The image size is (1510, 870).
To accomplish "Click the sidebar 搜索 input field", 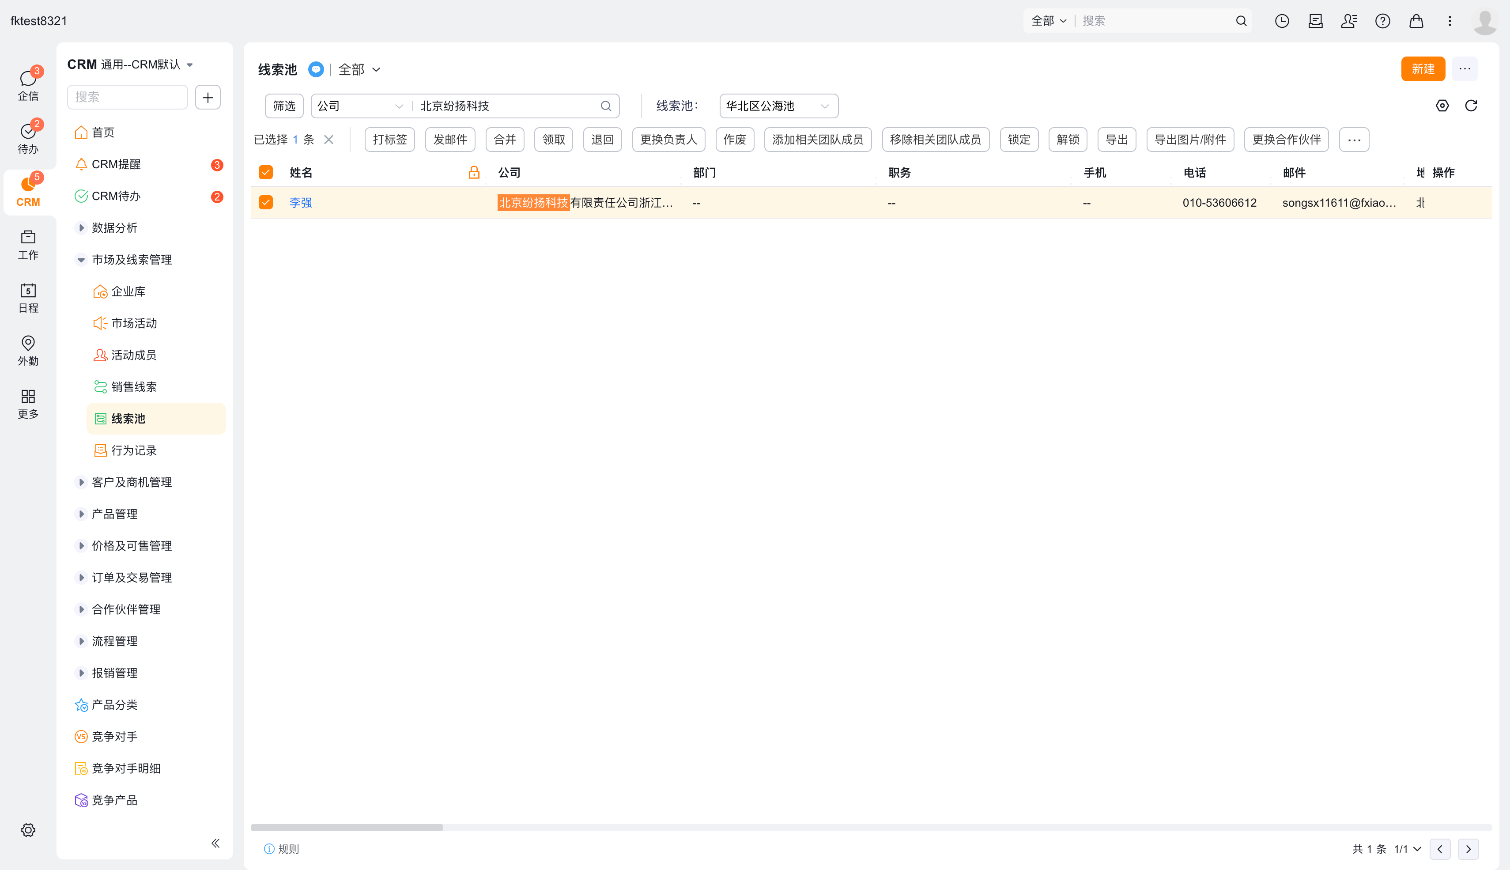I will [x=127, y=97].
